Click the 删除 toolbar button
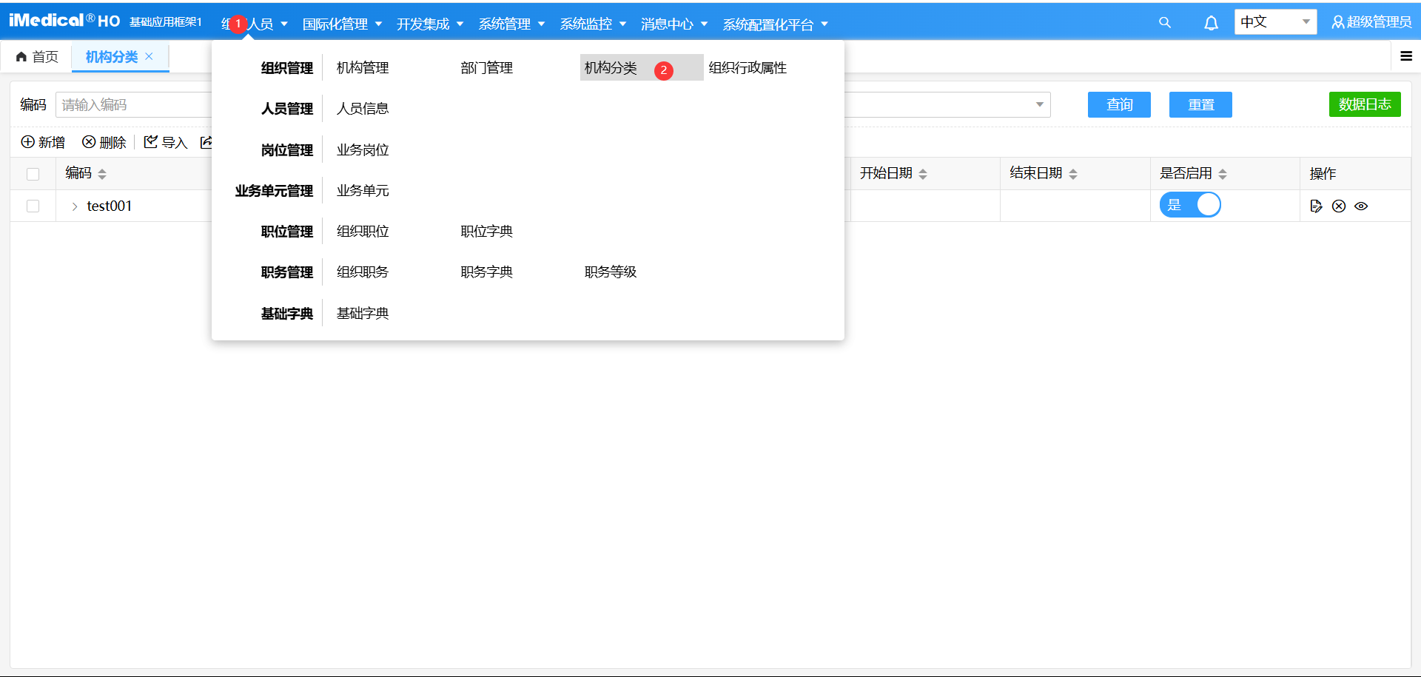The width and height of the screenshot is (1421, 677). pos(104,142)
